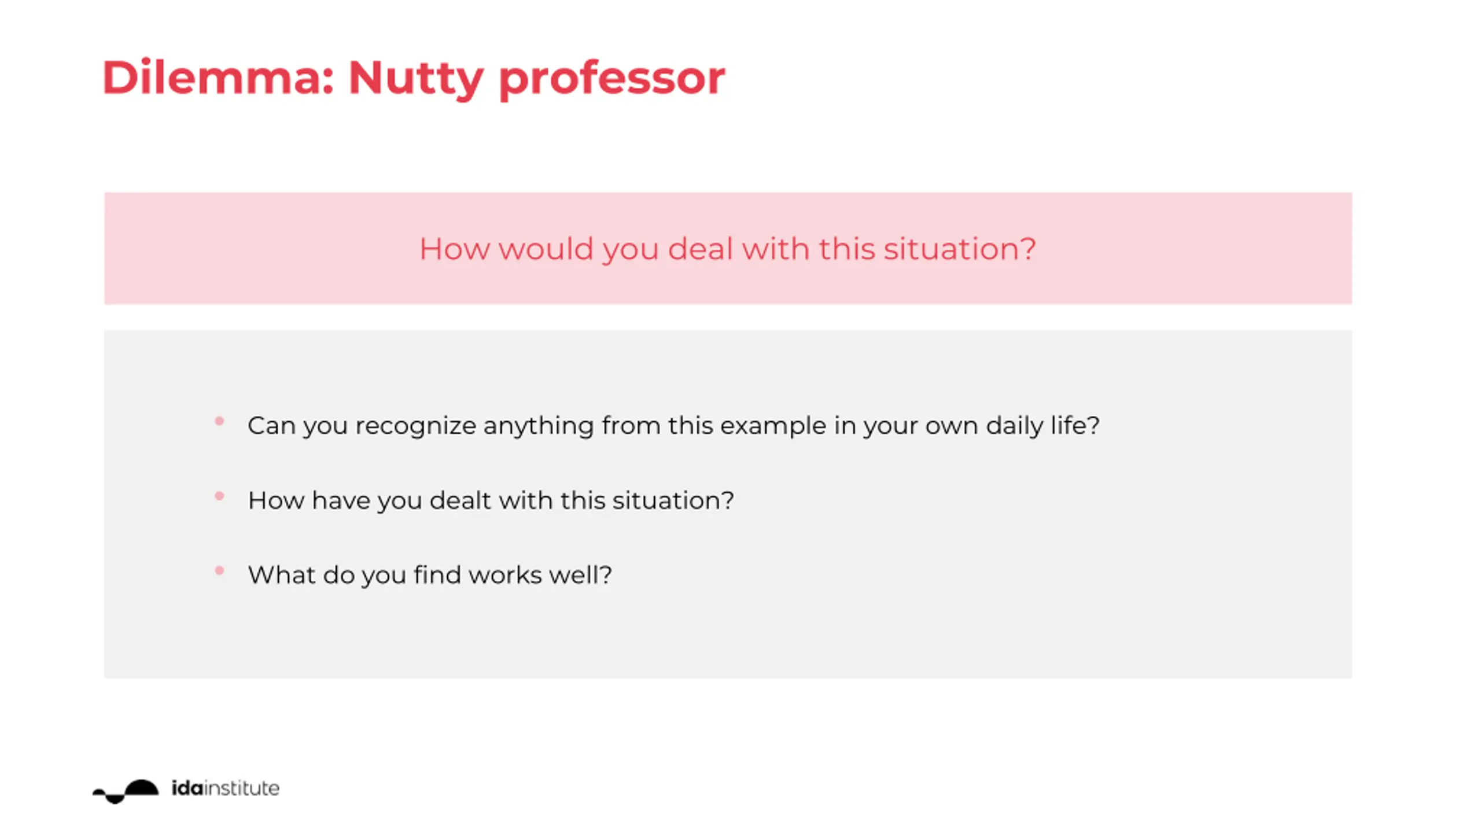Click the word "situation?" in the pink banner
Viewport: 1481px width, 833px height.
coord(959,249)
